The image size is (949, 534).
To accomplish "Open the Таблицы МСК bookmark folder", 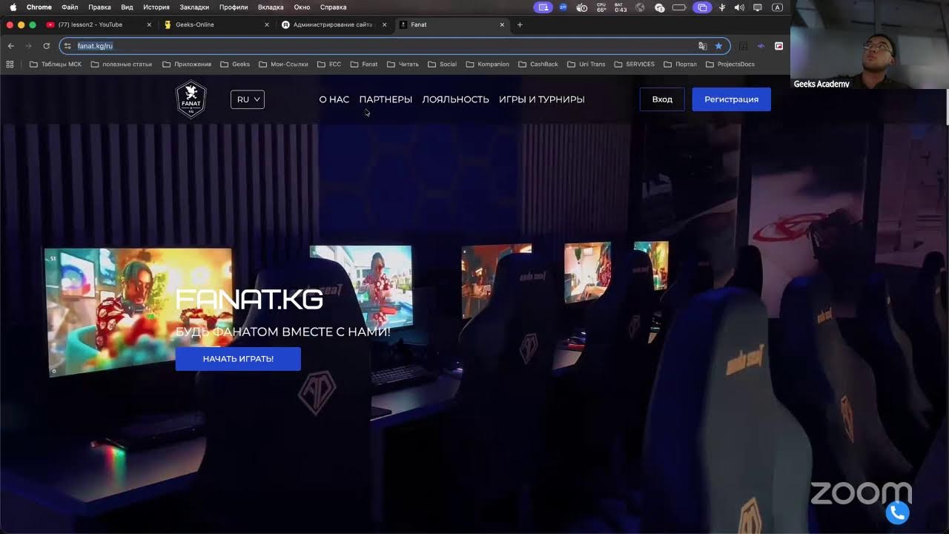I will (56, 65).
